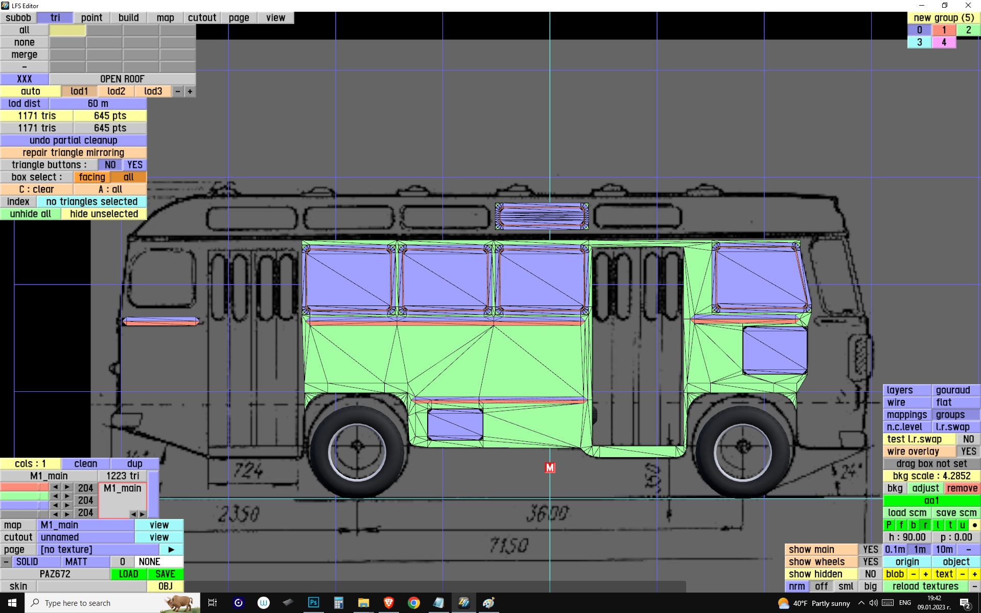981x613 pixels.
Task: Click the dot button after view presets
Action: pyautogui.click(x=974, y=525)
